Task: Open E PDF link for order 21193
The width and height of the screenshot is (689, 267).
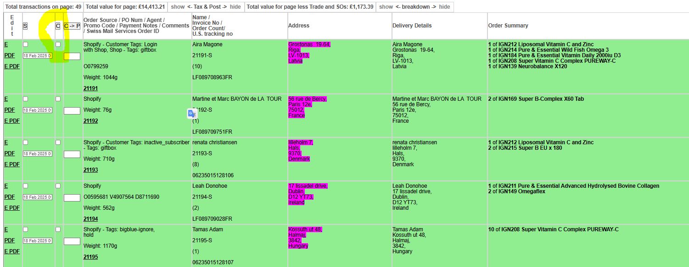Action: click(x=11, y=164)
